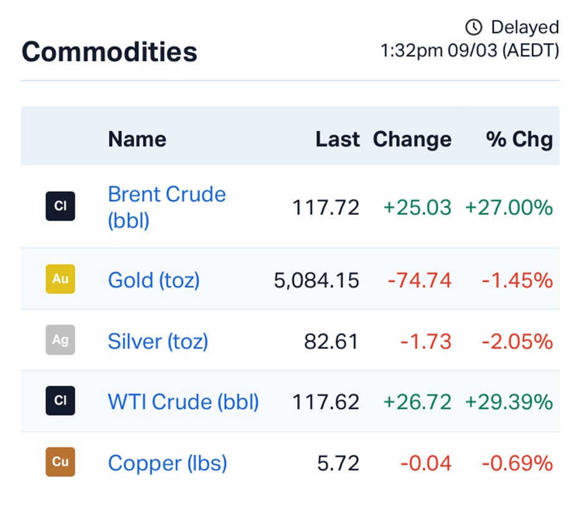Sort by the Name column header
This screenshot has width=583, height=527.
137,139
